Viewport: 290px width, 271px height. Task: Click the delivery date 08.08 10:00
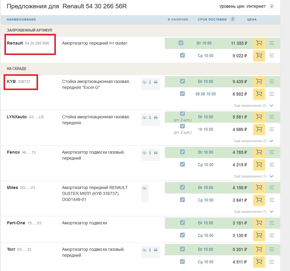click(x=206, y=94)
